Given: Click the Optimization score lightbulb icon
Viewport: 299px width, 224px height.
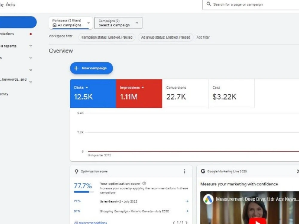Looking at the screenshot, I should [x=77, y=171].
